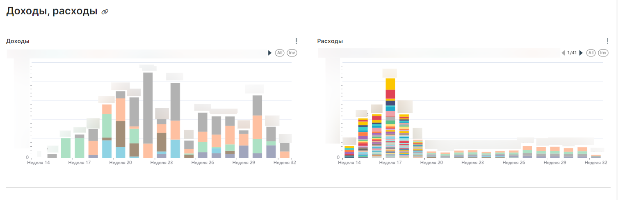Go to next legend page in Доходы
The height and width of the screenshot is (200, 618).
(x=270, y=53)
